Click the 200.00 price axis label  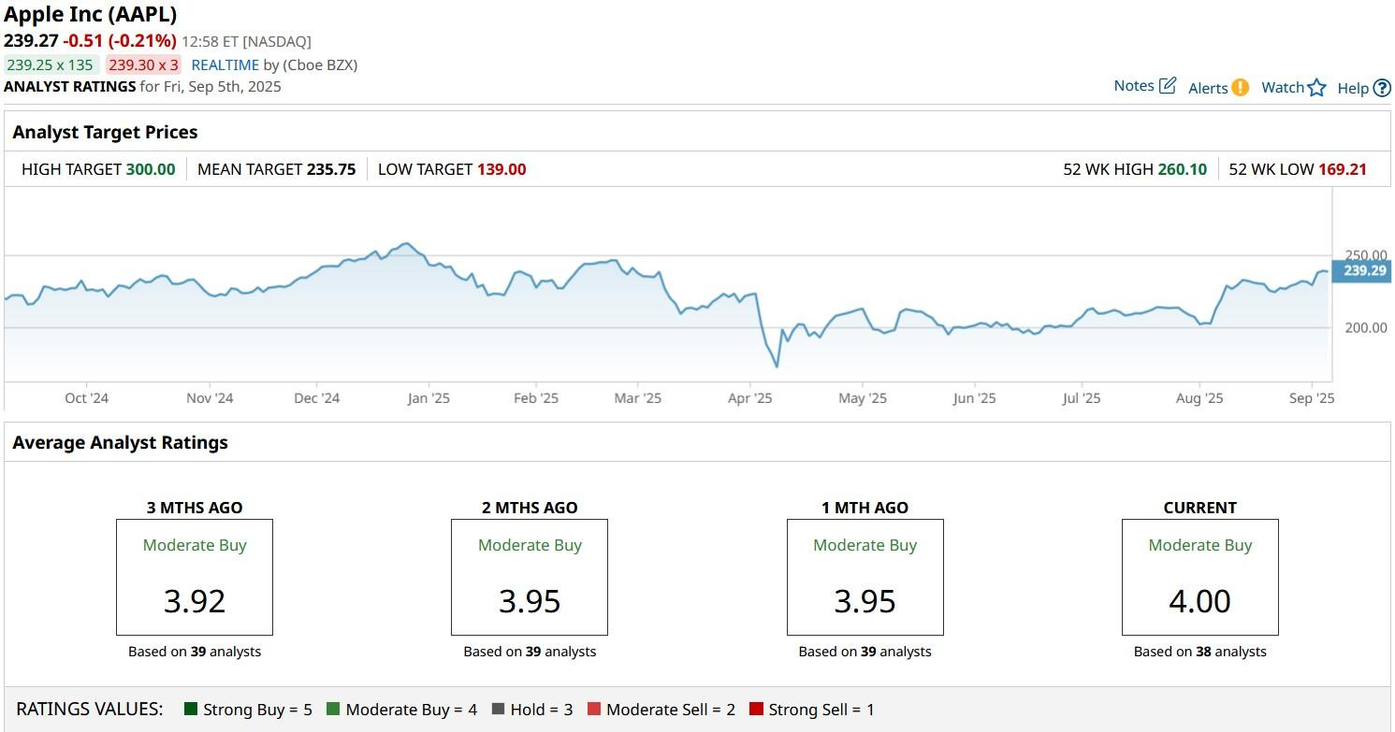coord(1366,327)
